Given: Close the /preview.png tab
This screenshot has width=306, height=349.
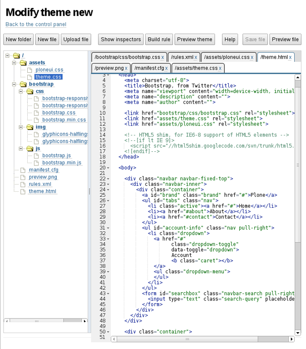Looking at the screenshot, I should (126, 68).
